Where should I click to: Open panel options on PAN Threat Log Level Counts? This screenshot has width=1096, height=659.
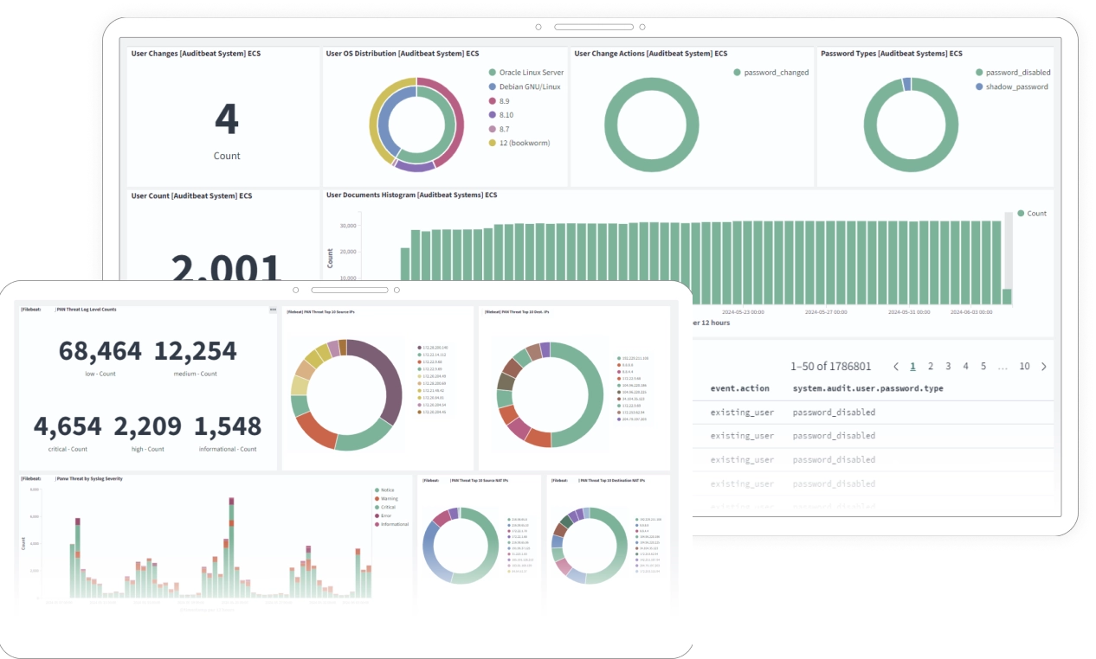coord(273,309)
